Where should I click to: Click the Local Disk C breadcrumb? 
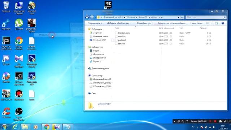click(x=113, y=17)
